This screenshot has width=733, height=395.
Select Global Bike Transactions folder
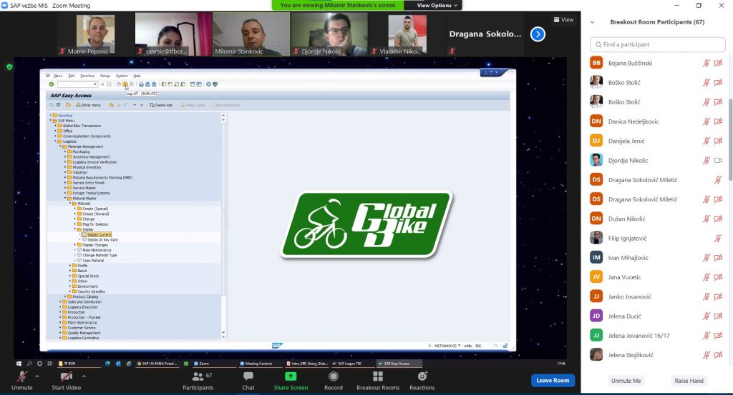point(82,126)
